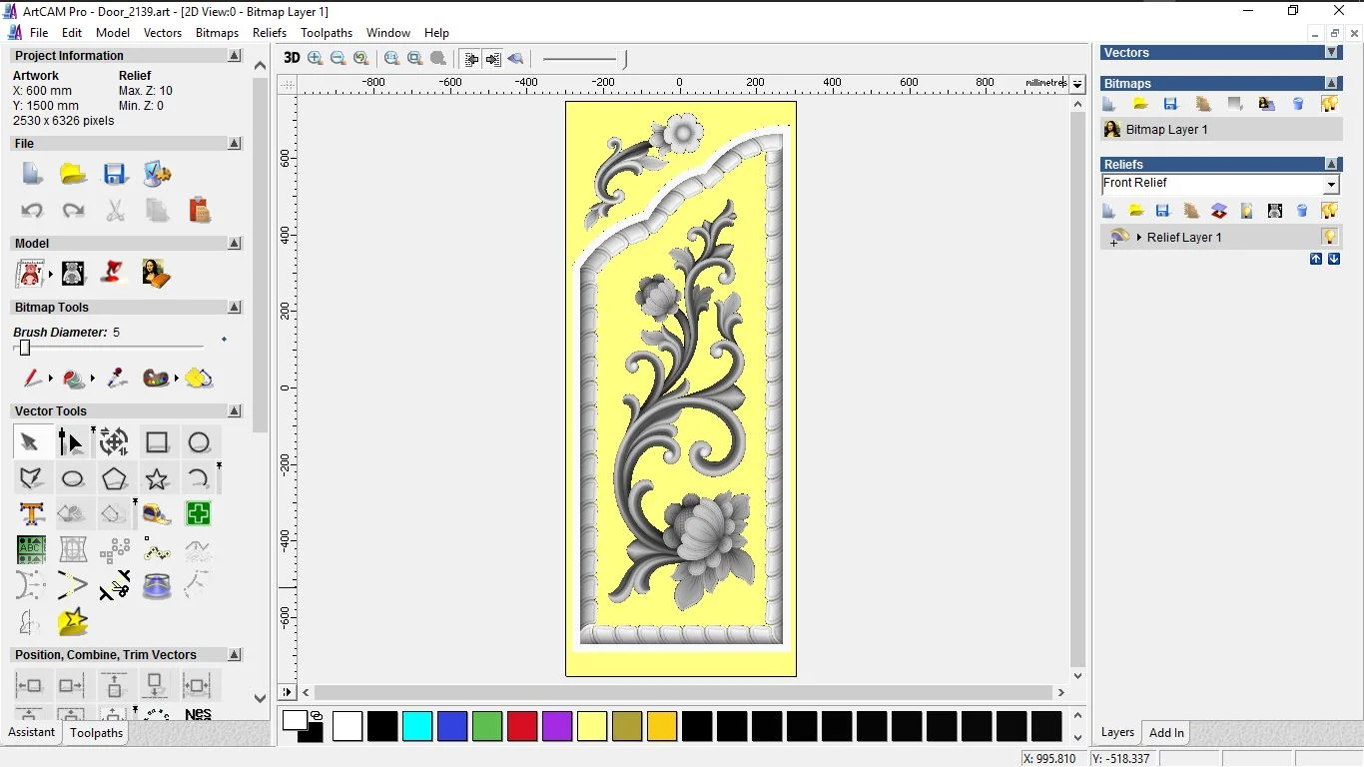The image size is (1364, 767).
Task: Toggle visibility bulb for Relief Layer 1
Action: [1329, 237]
